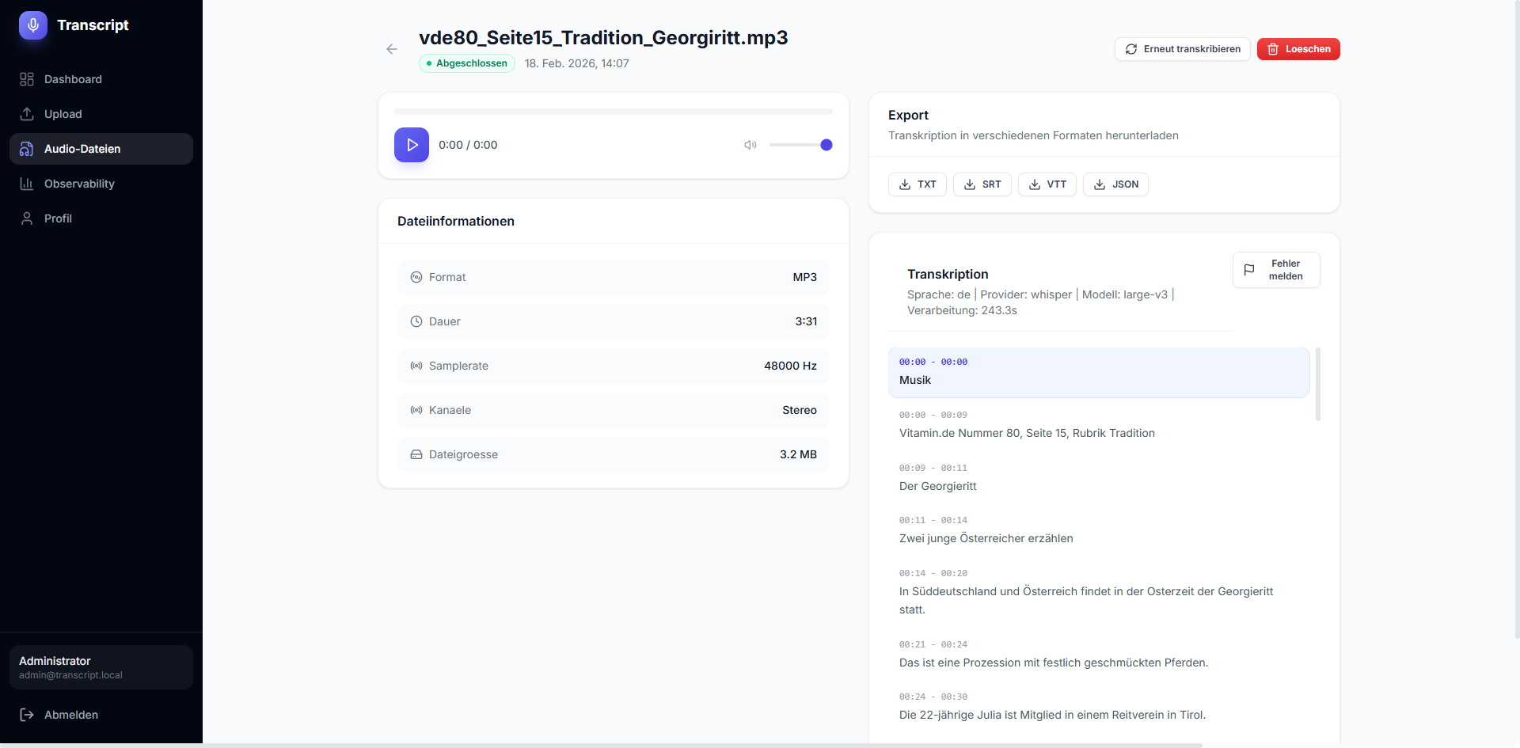The height and width of the screenshot is (748, 1520).
Task: Open Observability in the sidebar
Action: click(x=79, y=184)
